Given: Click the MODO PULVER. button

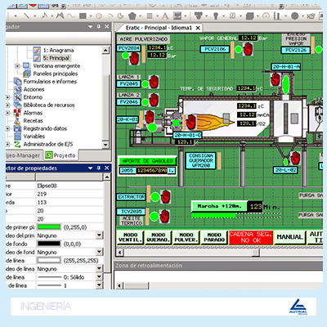Looking at the screenshot, I should (x=186, y=237).
